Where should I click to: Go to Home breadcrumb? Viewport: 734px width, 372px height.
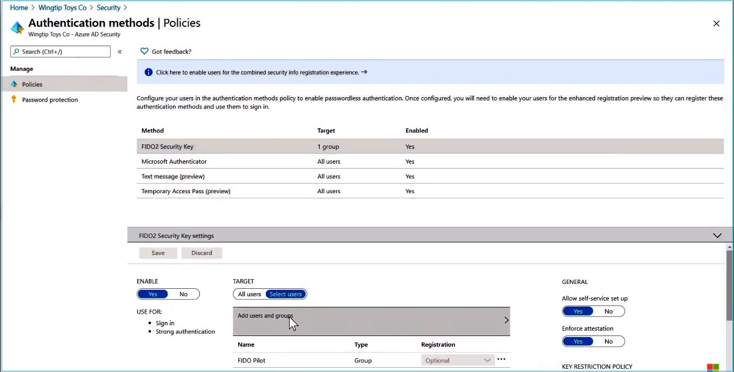(x=19, y=8)
